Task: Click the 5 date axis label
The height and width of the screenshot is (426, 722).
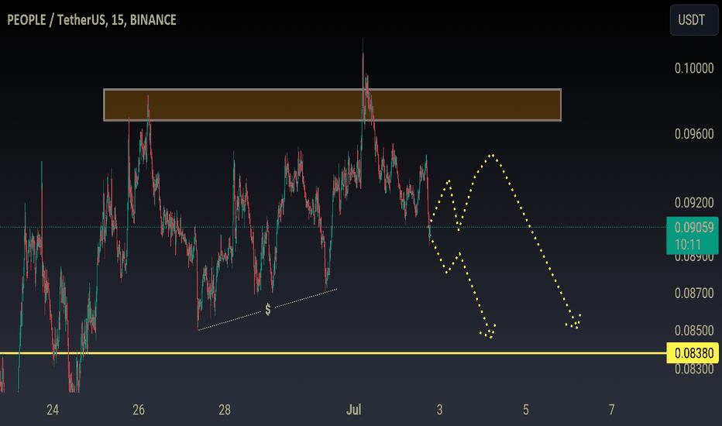Action: [526, 410]
